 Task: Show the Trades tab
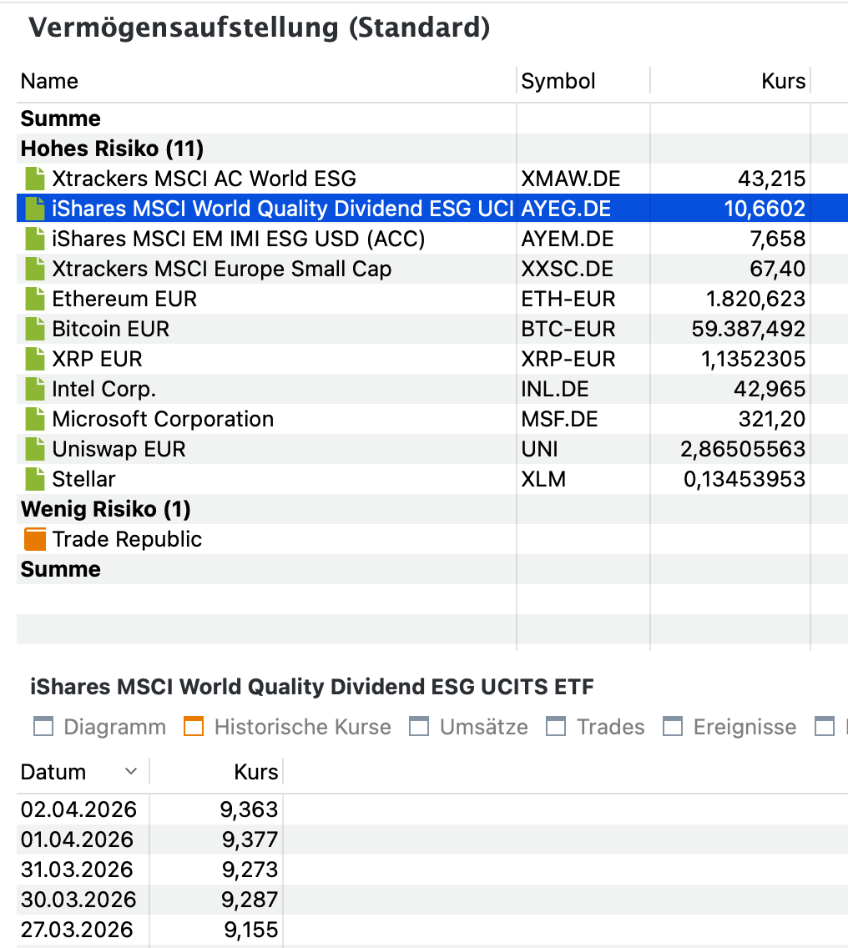pos(596,727)
